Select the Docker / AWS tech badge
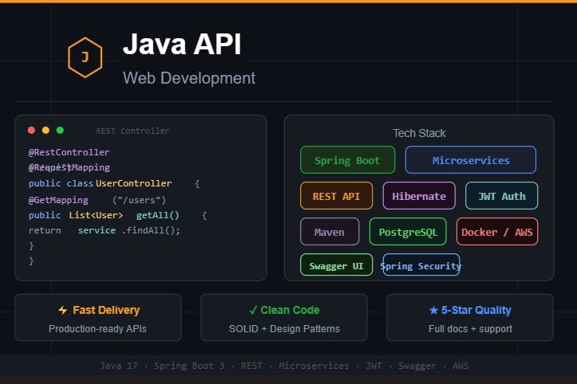Screen dimensions: 577x384 497,232
